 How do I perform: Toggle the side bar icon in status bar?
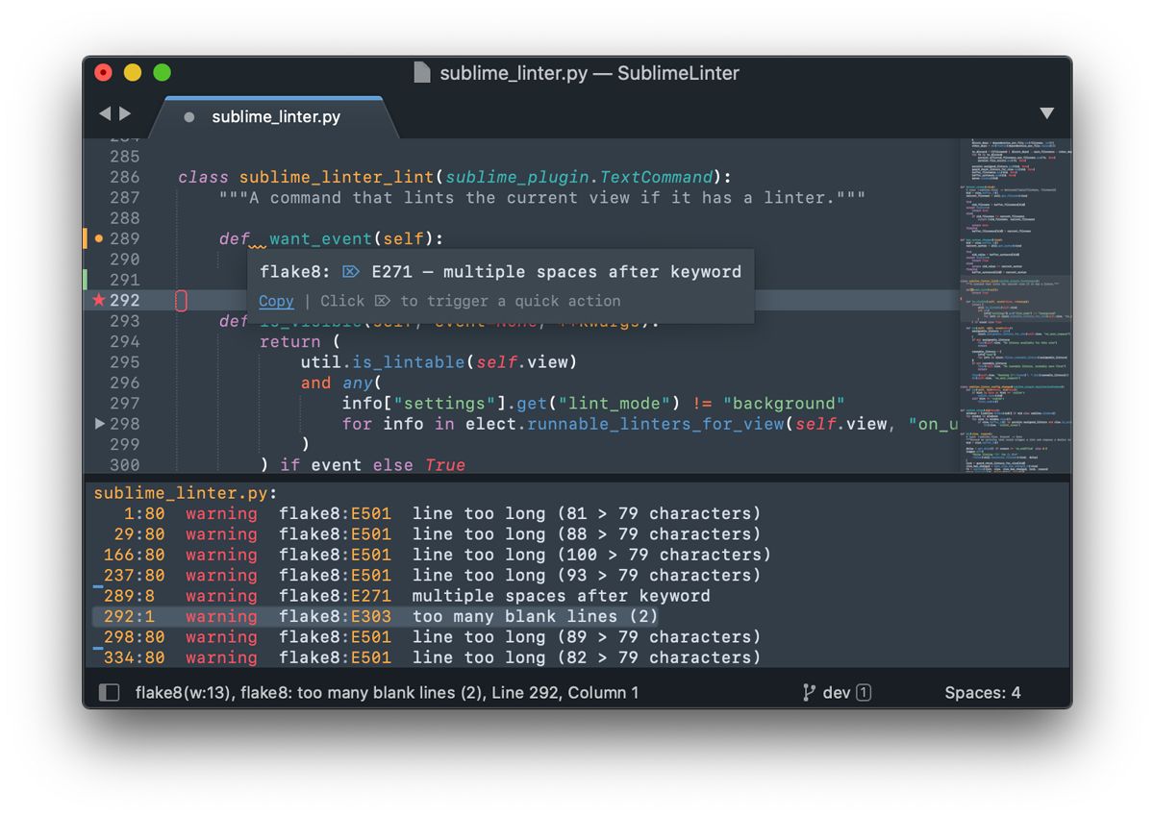pos(110,692)
